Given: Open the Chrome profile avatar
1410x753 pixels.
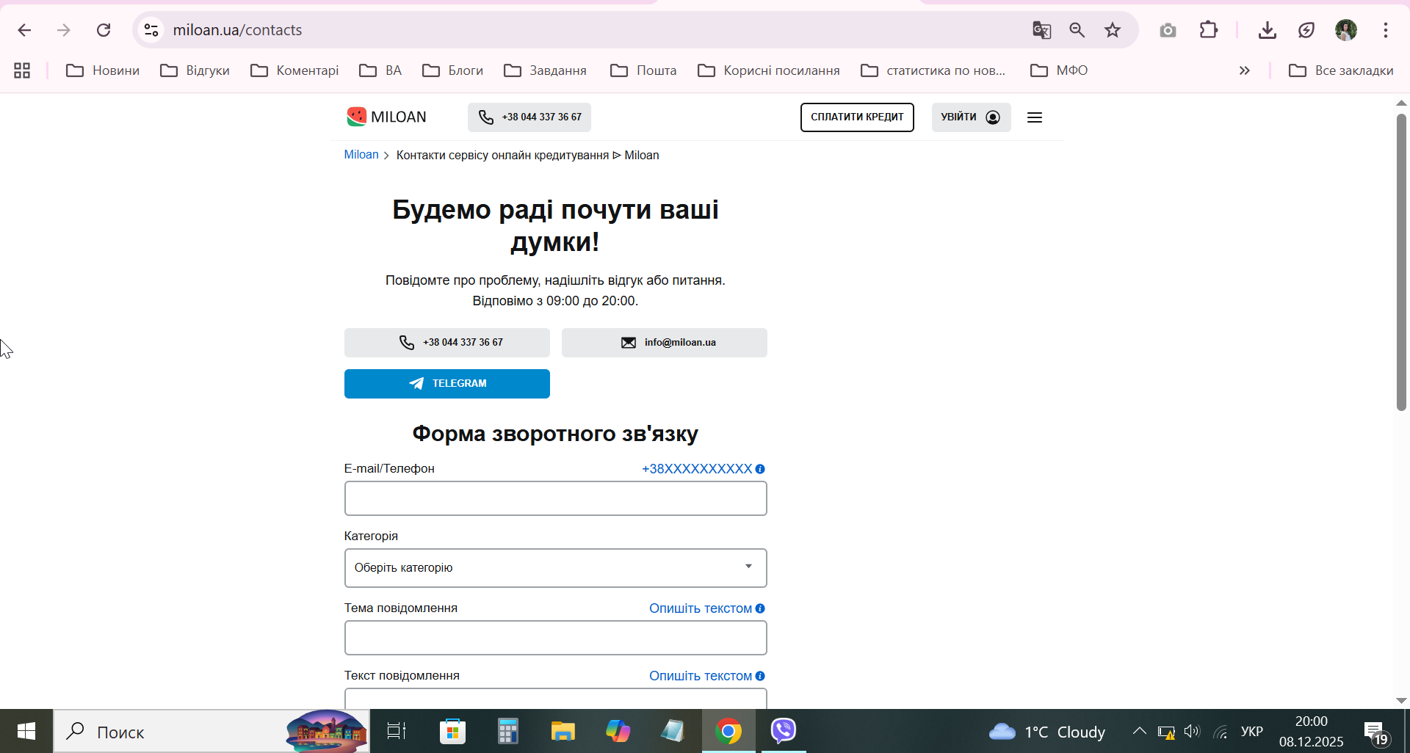Looking at the screenshot, I should 1346,30.
